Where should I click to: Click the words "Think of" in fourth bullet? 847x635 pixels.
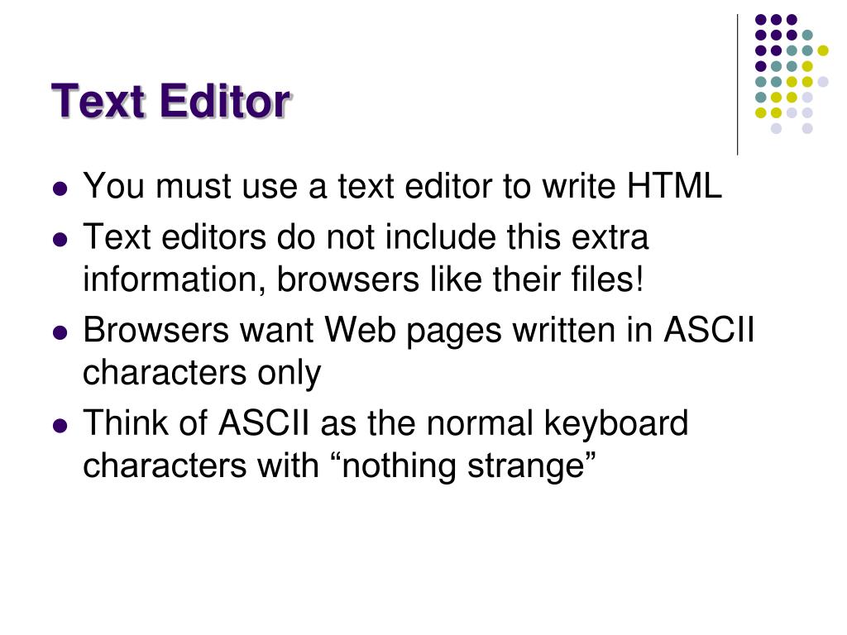point(145,423)
